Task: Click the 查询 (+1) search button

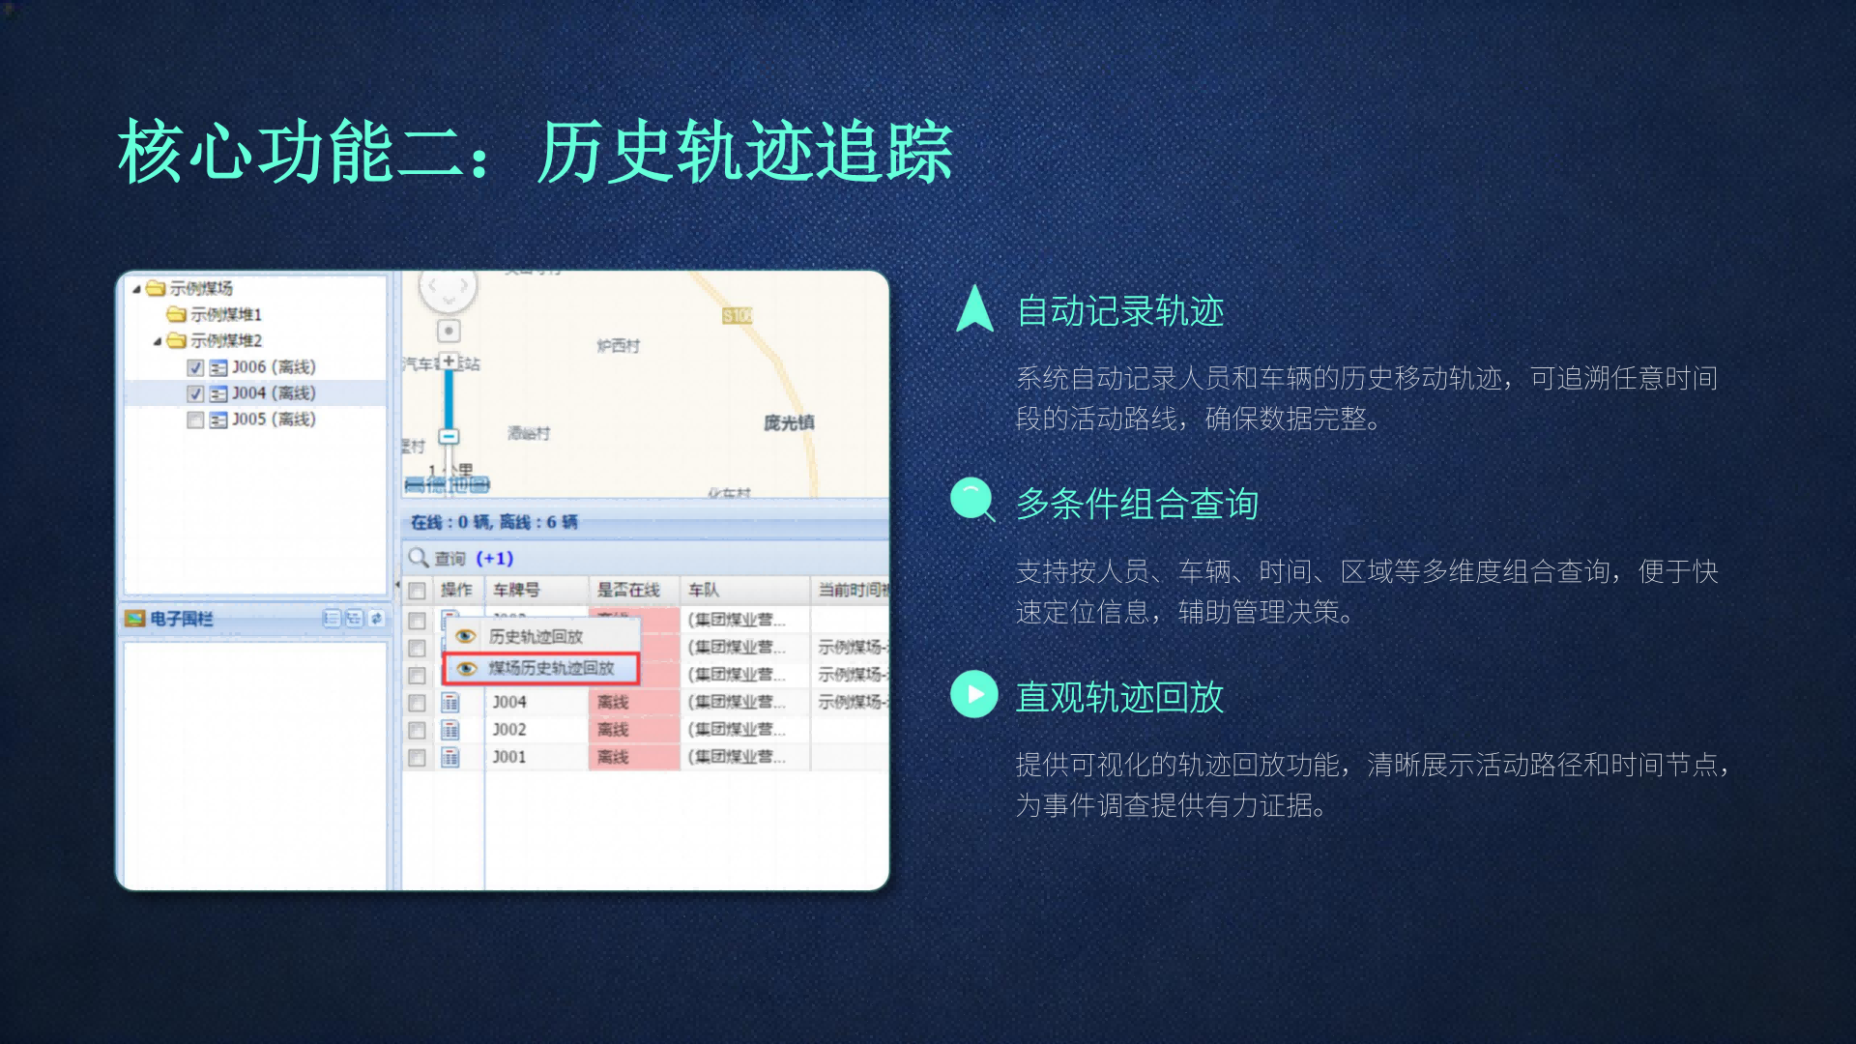Action: click(x=462, y=558)
